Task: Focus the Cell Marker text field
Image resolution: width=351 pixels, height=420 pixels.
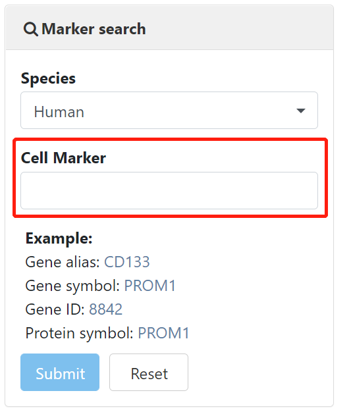Action: [169, 190]
